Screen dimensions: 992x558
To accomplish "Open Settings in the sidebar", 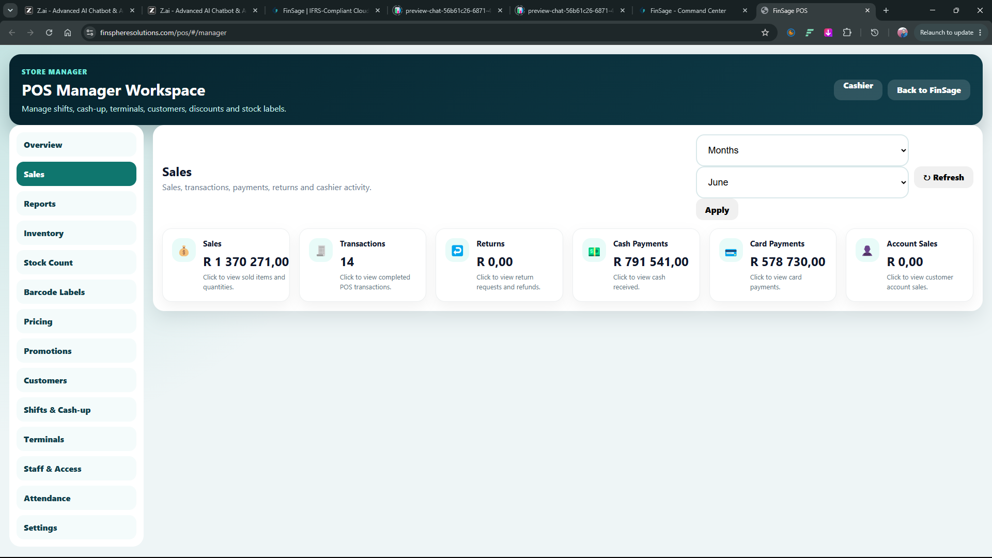I will [x=76, y=528].
